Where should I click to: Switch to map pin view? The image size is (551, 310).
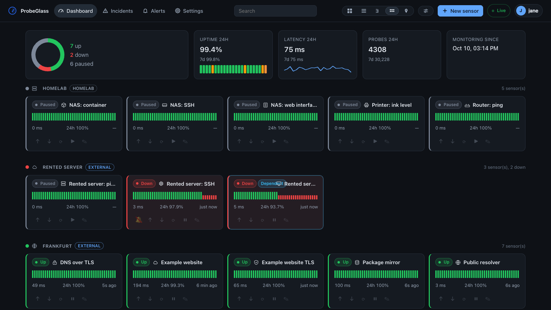406,11
